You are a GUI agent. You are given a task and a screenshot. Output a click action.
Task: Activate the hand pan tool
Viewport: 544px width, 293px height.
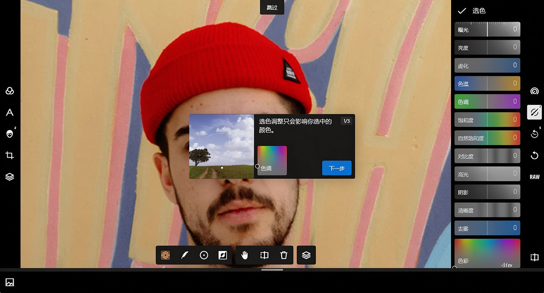point(245,255)
